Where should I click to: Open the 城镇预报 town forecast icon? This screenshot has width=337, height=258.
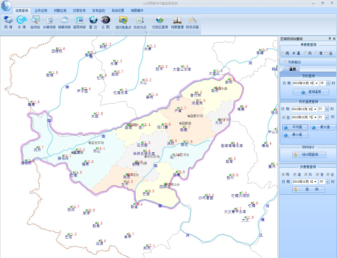coord(65,22)
